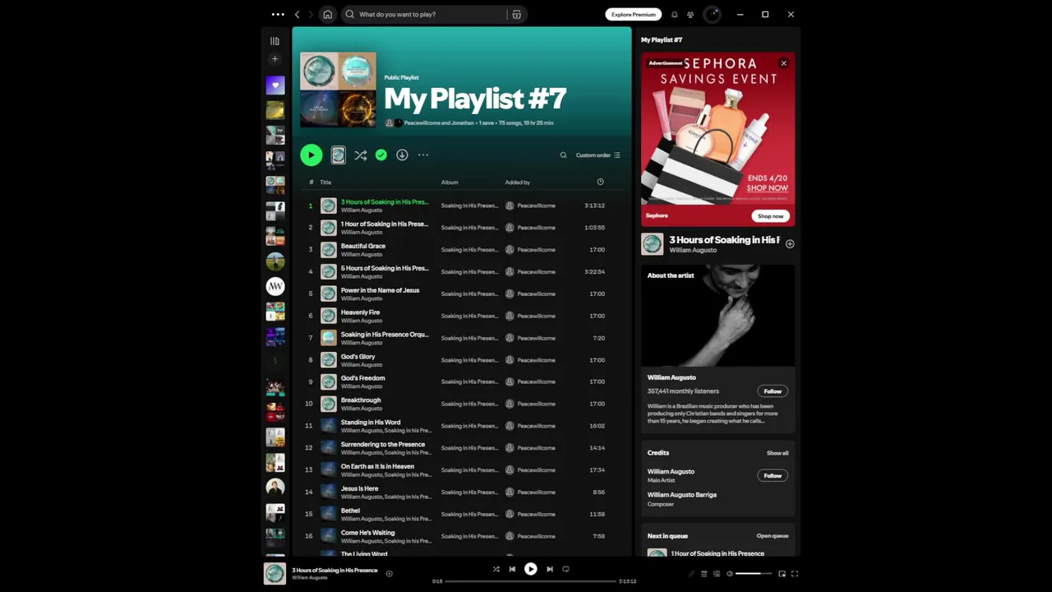This screenshot has width=1052, height=592.
Task: Search within the playlist
Action: (563, 155)
